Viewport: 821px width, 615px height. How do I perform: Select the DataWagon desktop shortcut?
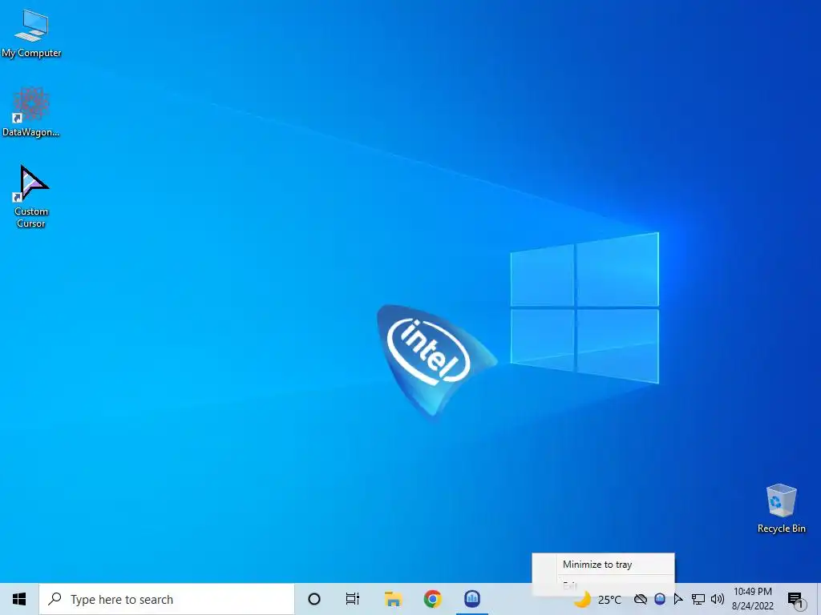31,112
